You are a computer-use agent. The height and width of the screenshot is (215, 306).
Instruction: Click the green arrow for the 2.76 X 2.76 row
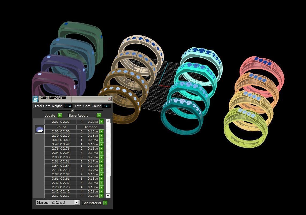click(101, 149)
